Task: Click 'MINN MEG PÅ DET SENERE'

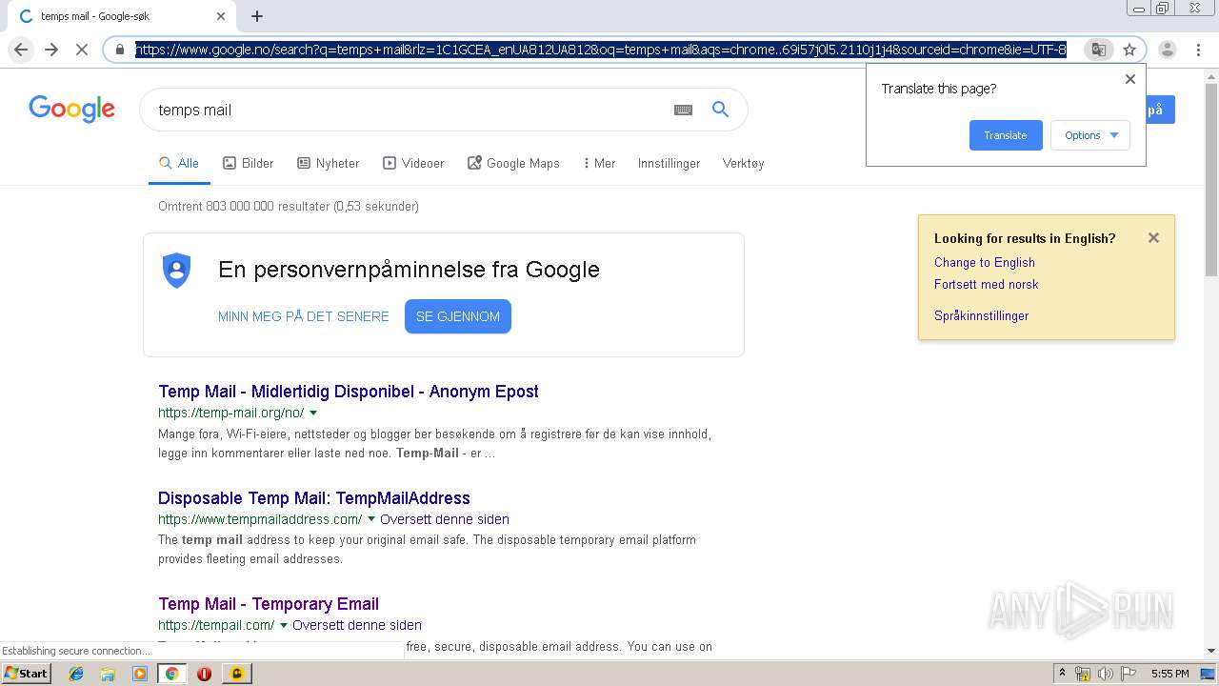Action: point(304,316)
